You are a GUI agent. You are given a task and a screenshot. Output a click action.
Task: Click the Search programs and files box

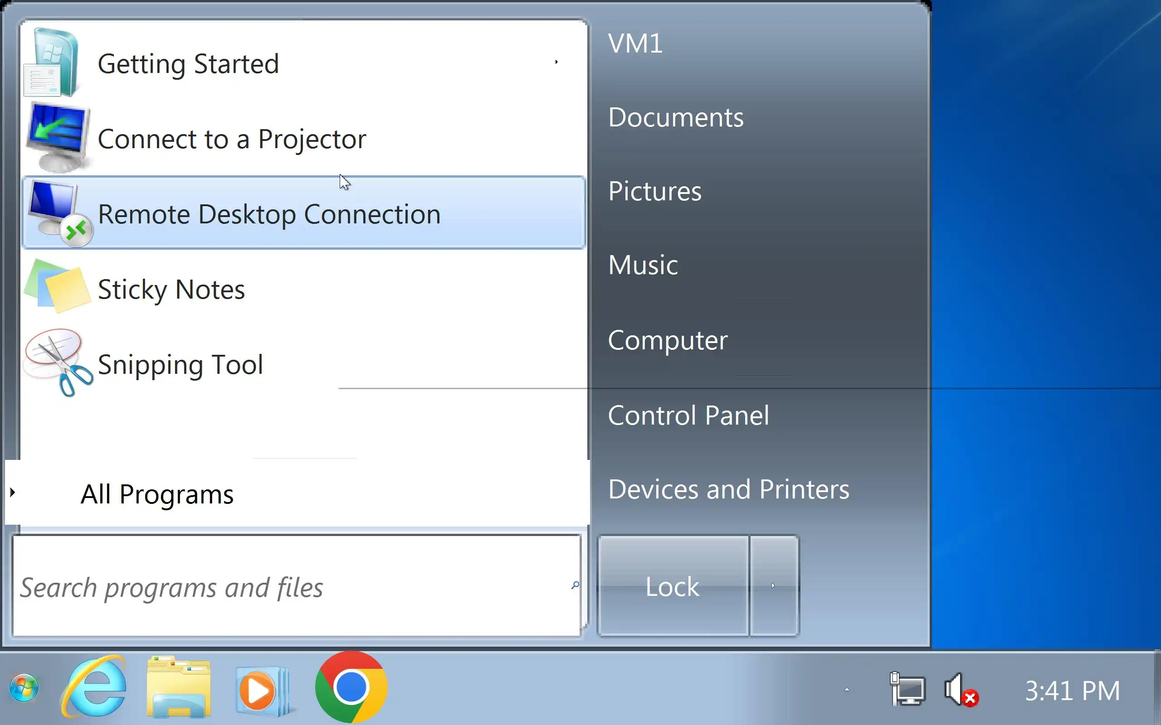click(288, 587)
